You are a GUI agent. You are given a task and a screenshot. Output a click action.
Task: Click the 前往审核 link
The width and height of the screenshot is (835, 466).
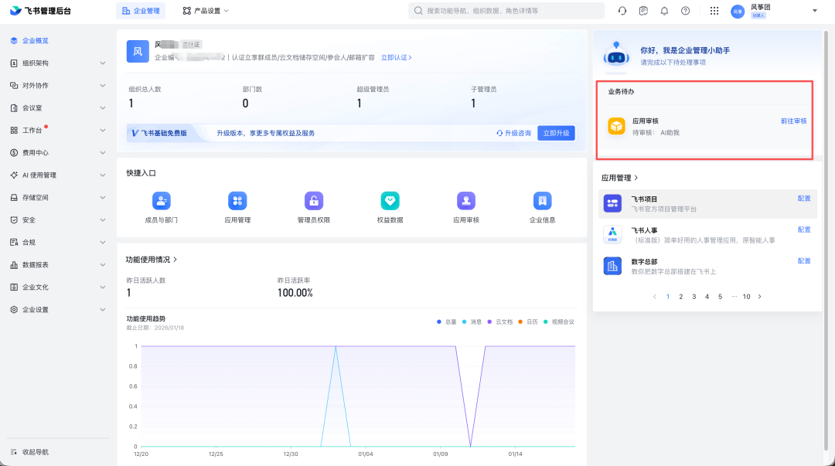[x=793, y=121]
